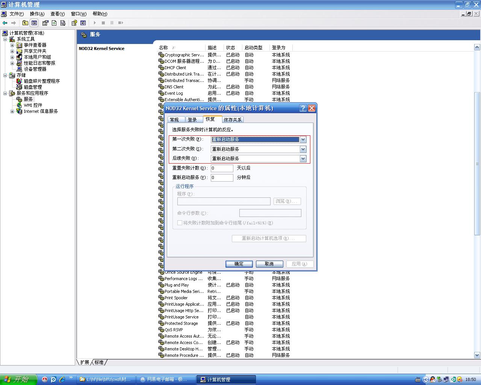This screenshot has width=481, height=385.
Task: Click the Properties toolbar icon
Action: coord(45,23)
